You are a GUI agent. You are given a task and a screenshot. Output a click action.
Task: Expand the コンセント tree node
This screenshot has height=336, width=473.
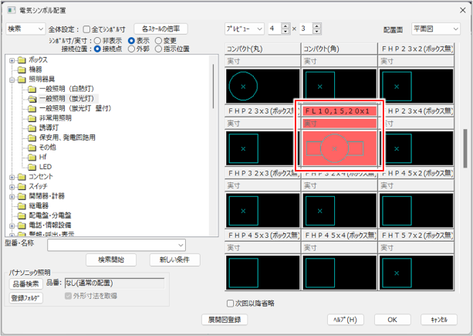[x=12, y=177]
